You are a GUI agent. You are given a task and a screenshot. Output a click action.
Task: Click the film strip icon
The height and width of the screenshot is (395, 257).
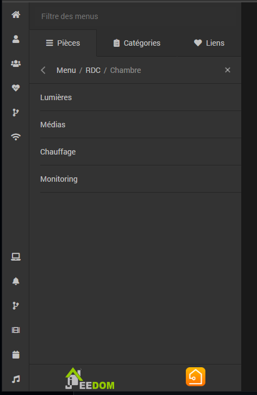(x=16, y=330)
